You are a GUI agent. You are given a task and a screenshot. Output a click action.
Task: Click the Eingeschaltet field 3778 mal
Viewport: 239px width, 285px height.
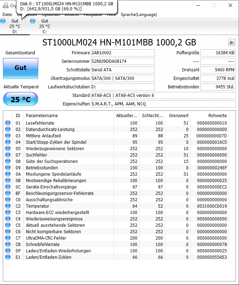pos(218,78)
